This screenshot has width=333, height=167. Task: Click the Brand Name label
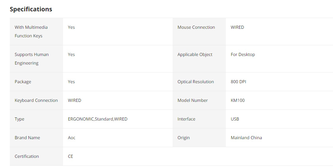coord(27,138)
